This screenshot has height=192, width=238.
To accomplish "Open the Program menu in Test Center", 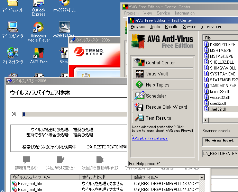I will pos(138,27).
